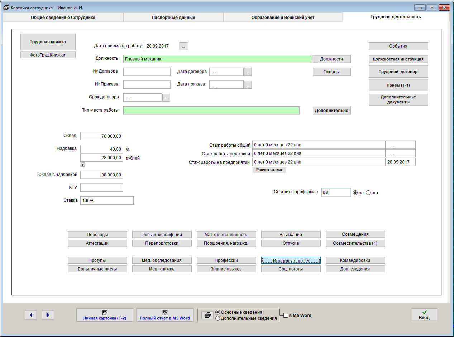Open date picker for Дата договора
The height and width of the screenshot is (337, 454).
pyautogui.click(x=248, y=72)
